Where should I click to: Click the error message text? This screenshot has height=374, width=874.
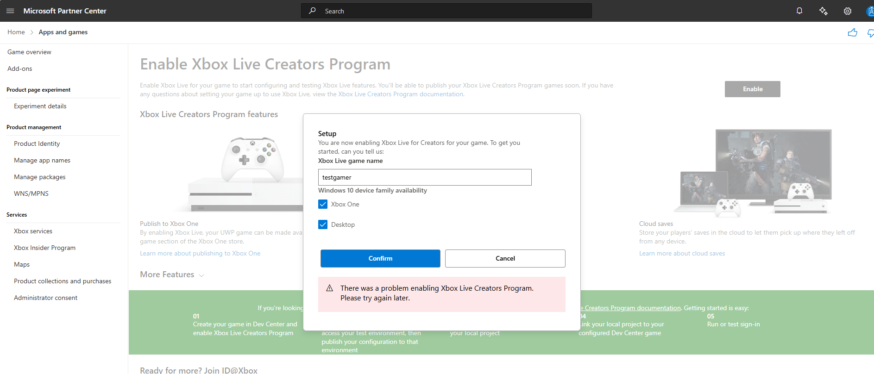tap(437, 293)
